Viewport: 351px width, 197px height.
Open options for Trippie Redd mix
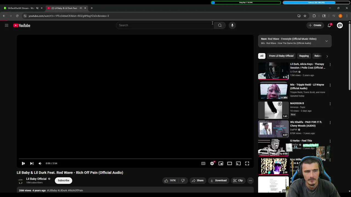[330, 85]
